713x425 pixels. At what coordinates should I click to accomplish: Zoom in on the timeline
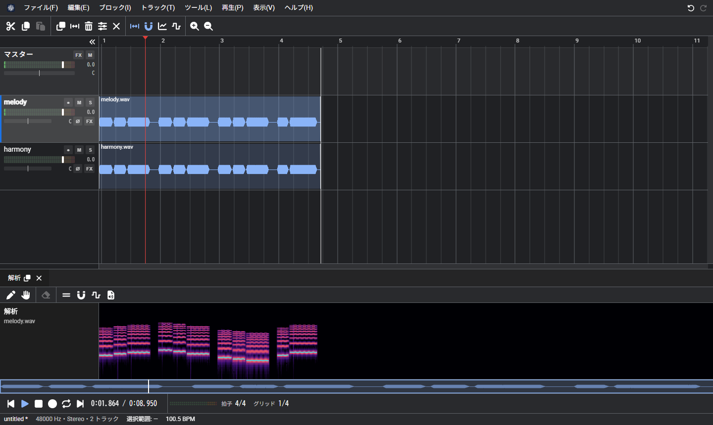[x=195, y=26]
